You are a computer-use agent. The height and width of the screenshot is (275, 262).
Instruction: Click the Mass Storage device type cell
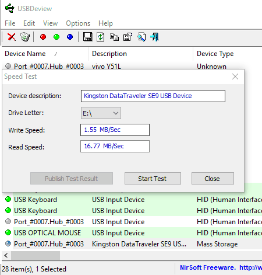tap(217, 244)
